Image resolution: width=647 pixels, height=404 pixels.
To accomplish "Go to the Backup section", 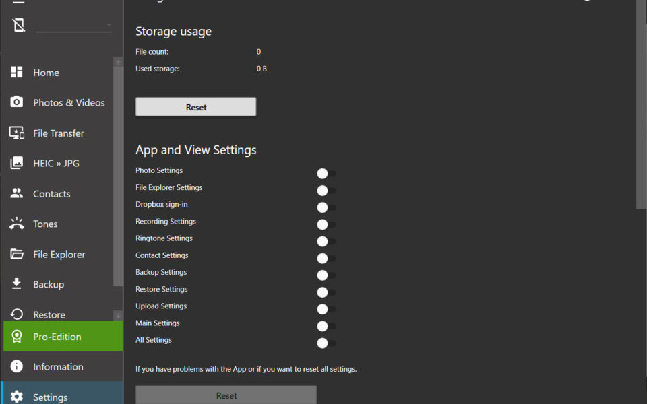I will 57,284.
